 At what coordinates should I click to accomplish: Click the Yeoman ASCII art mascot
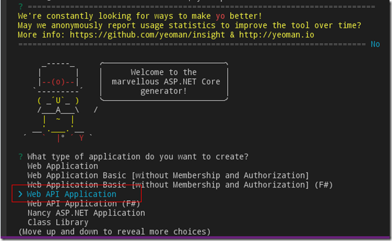60,102
